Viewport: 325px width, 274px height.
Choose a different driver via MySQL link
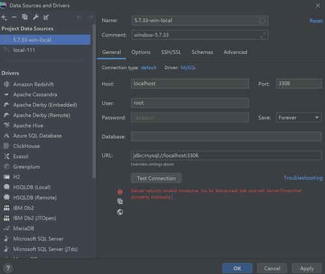(188, 68)
